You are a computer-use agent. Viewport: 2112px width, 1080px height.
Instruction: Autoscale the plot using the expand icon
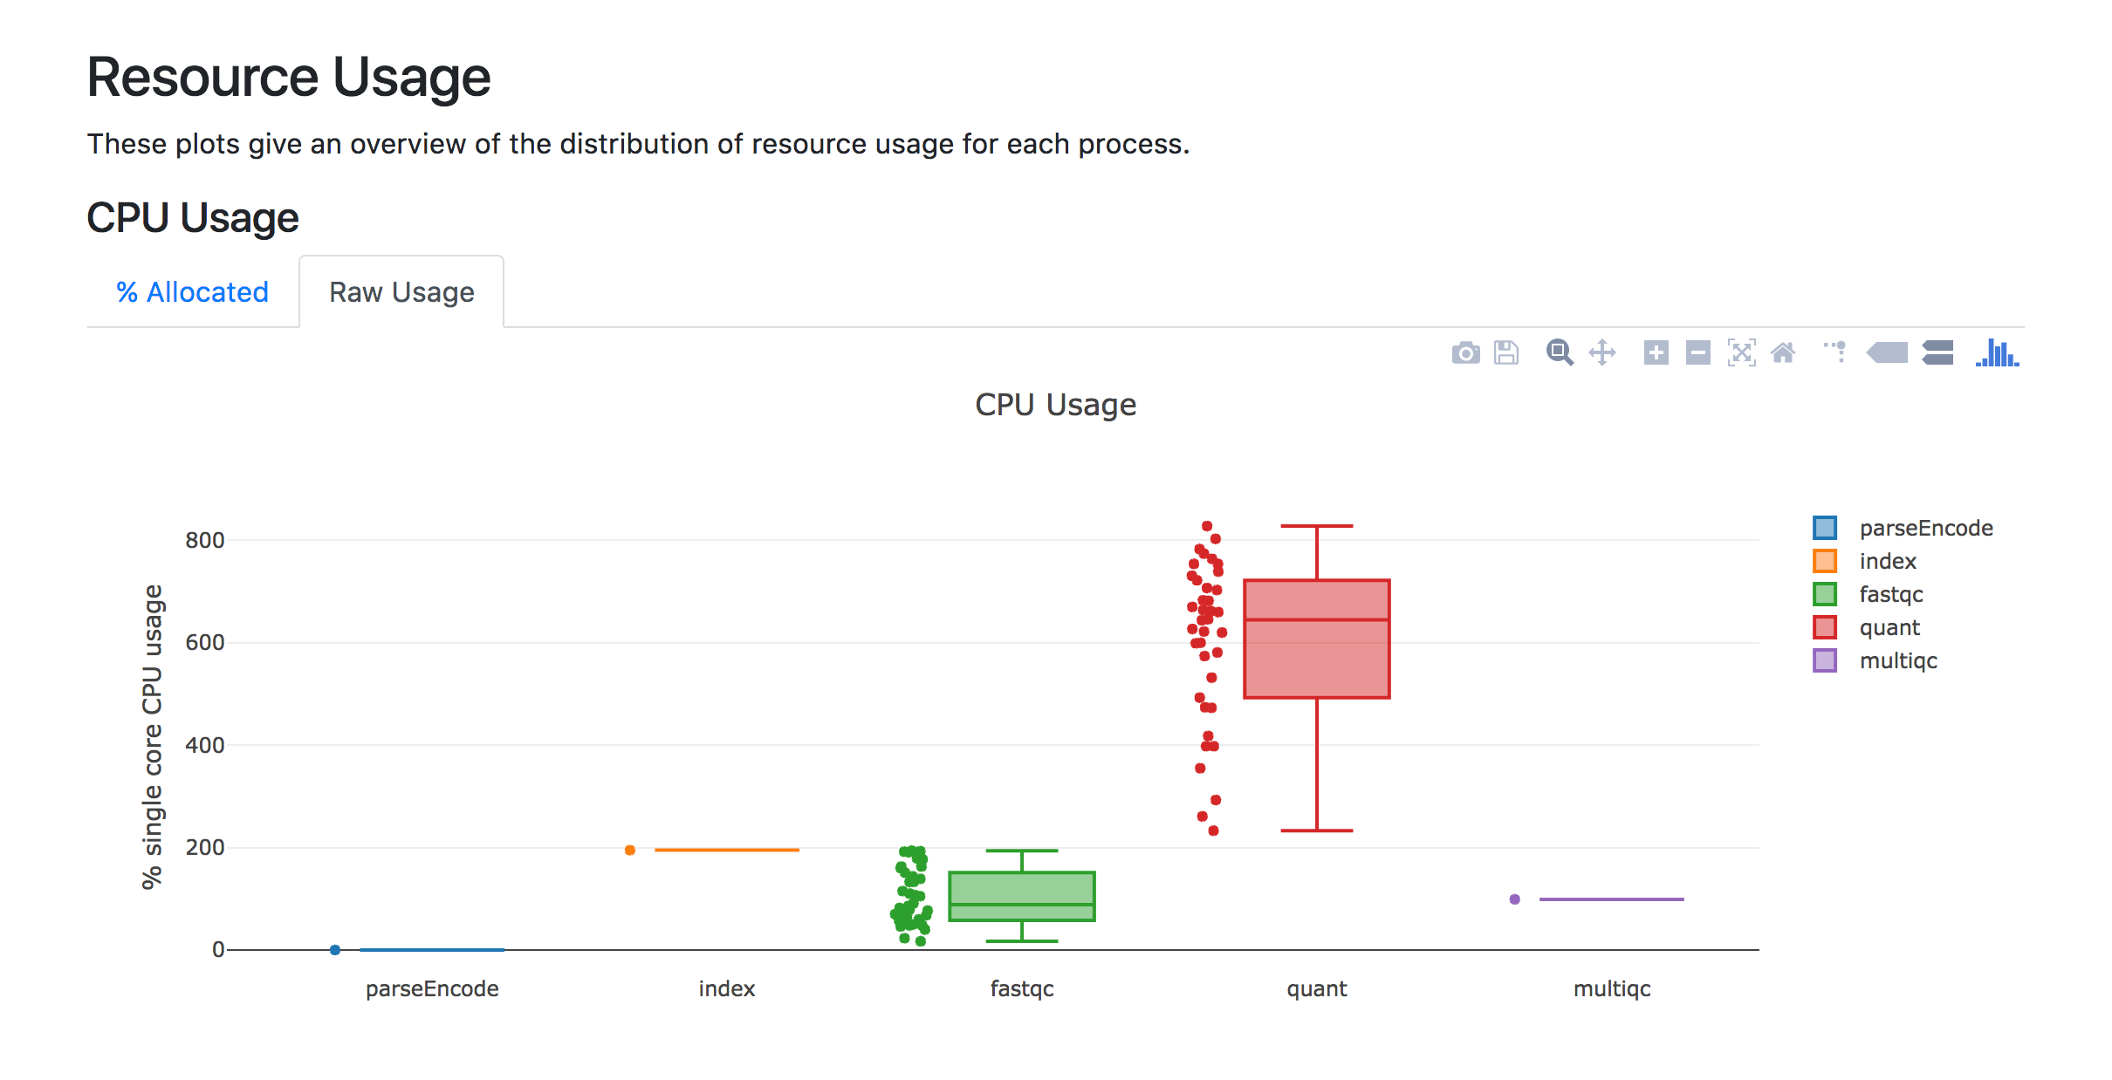pos(1740,352)
